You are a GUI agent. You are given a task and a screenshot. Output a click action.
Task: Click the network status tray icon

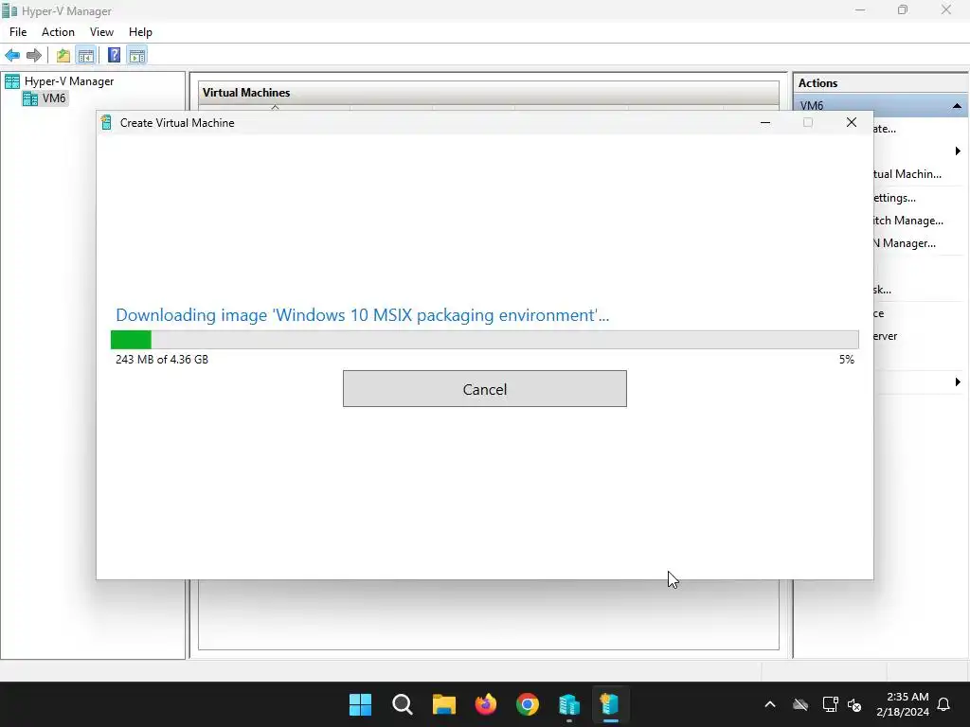pos(830,704)
